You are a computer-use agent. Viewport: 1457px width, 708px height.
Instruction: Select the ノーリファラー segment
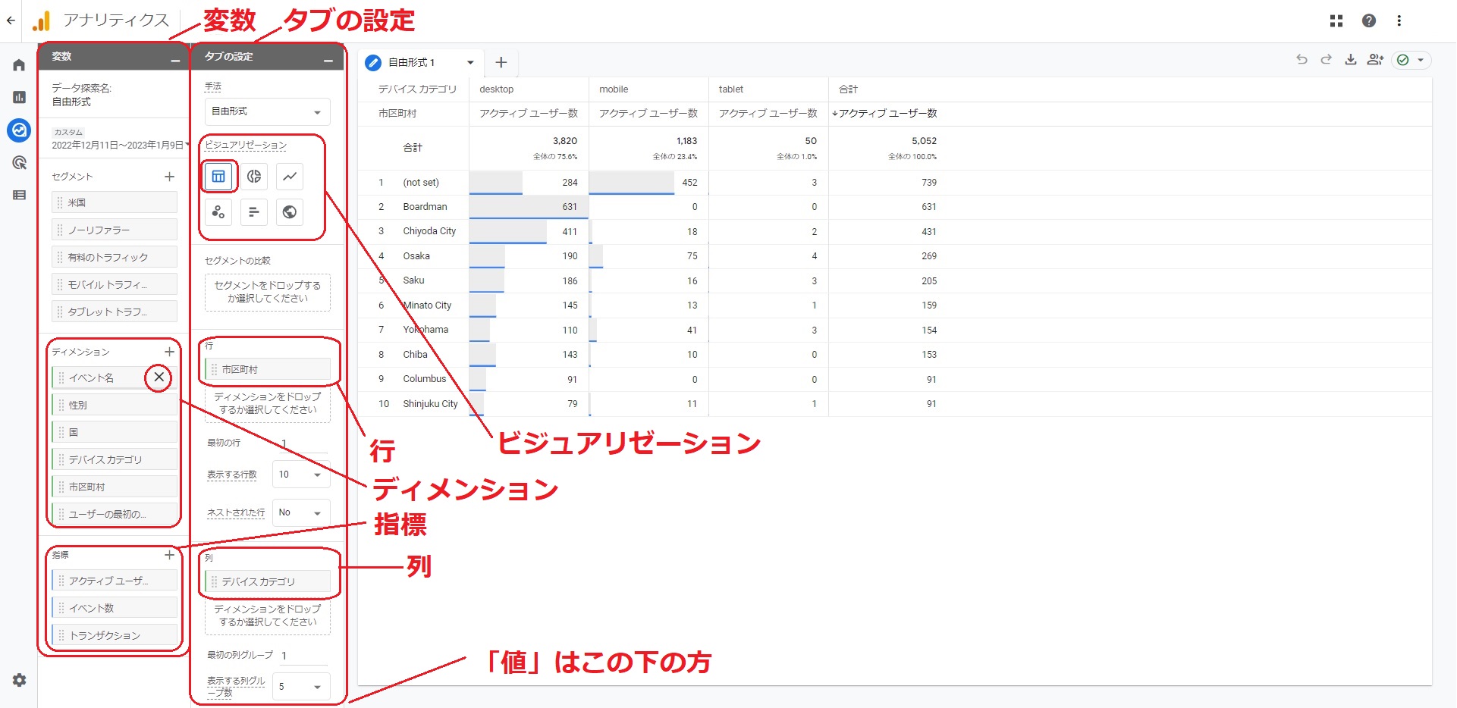click(115, 230)
